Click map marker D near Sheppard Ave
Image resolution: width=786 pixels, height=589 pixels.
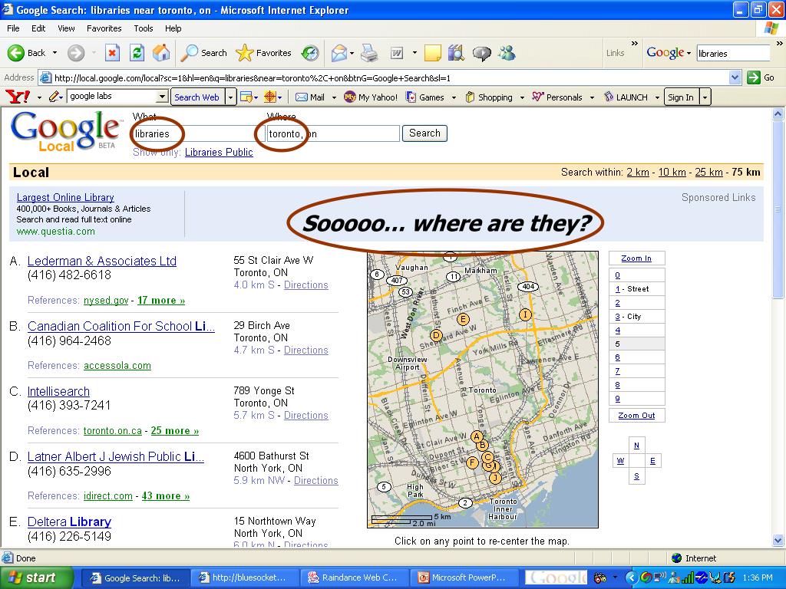[x=436, y=336]
